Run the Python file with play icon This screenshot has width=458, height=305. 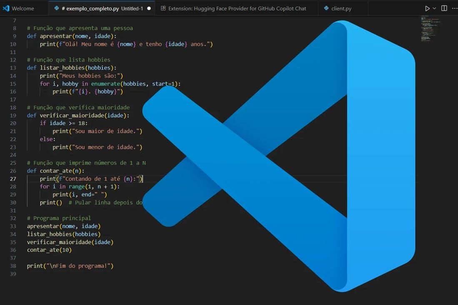427,8
